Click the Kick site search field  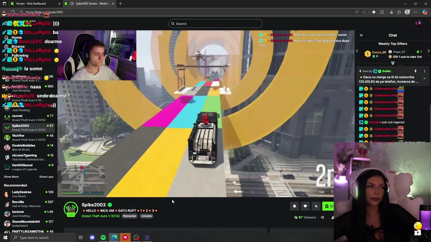(215, 24)
